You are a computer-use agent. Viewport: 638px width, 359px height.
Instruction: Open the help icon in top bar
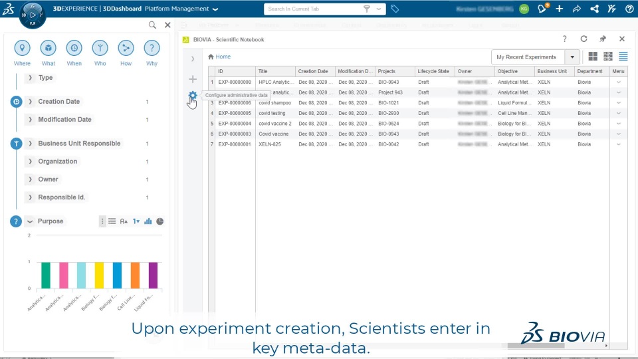pos(629,9)
